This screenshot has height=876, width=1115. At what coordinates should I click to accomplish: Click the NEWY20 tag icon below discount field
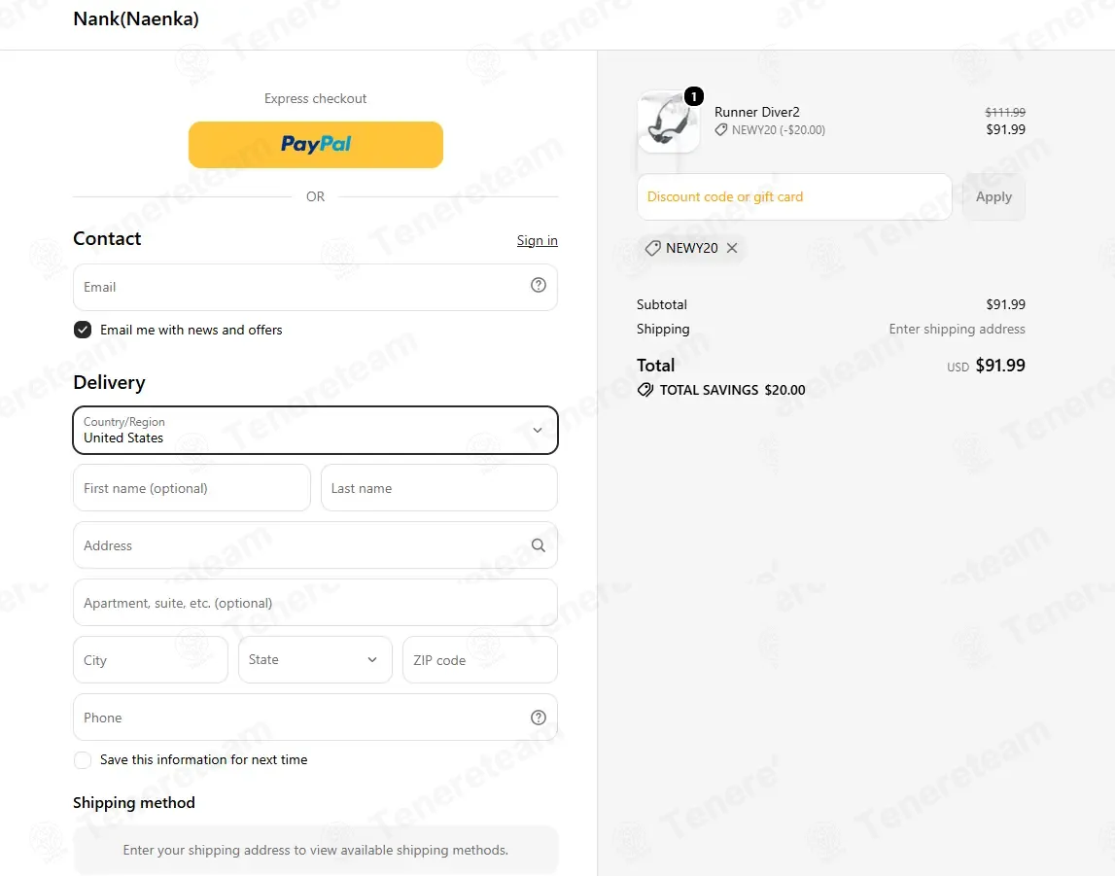(653, 248)
